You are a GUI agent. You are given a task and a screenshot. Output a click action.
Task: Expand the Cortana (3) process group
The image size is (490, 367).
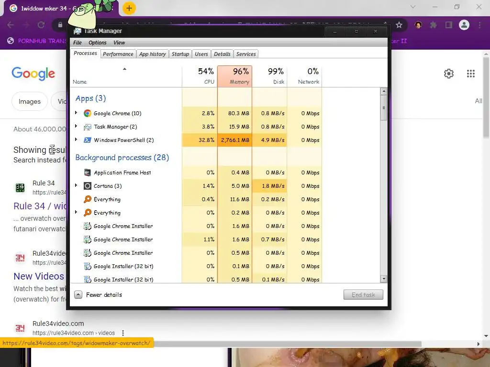click(76, 185)
